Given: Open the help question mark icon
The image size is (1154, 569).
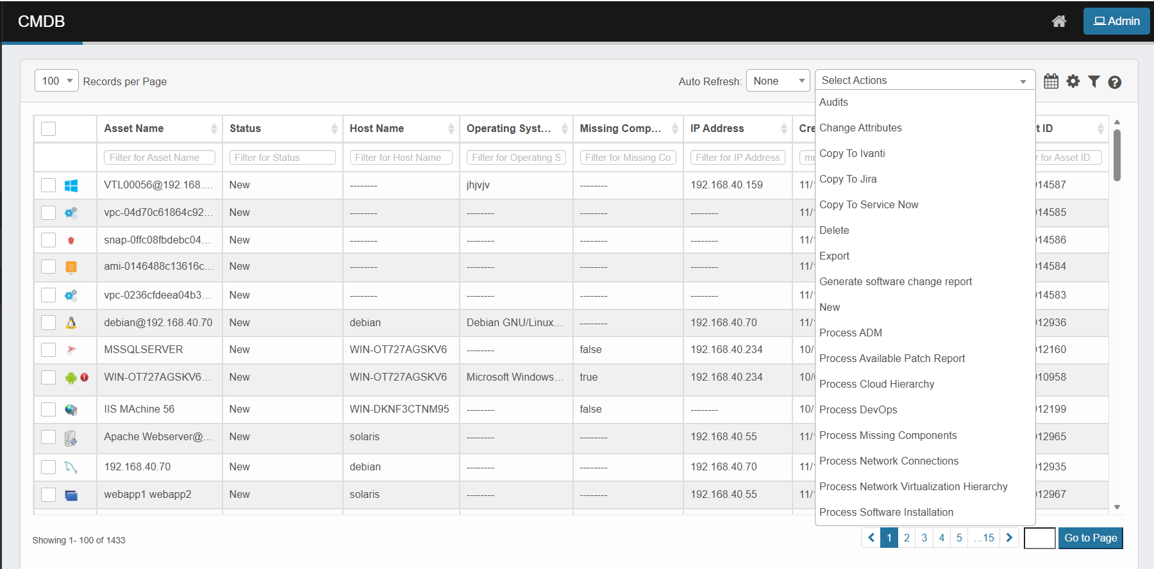Looking at the screenshot, I should tap(1114, 82).
